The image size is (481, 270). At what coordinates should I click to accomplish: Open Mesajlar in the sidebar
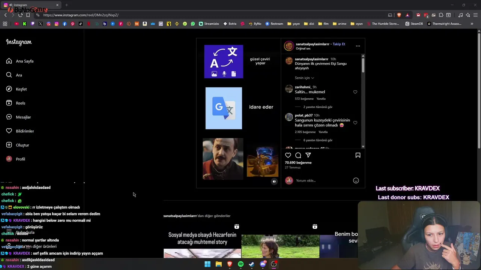point(19,117)
